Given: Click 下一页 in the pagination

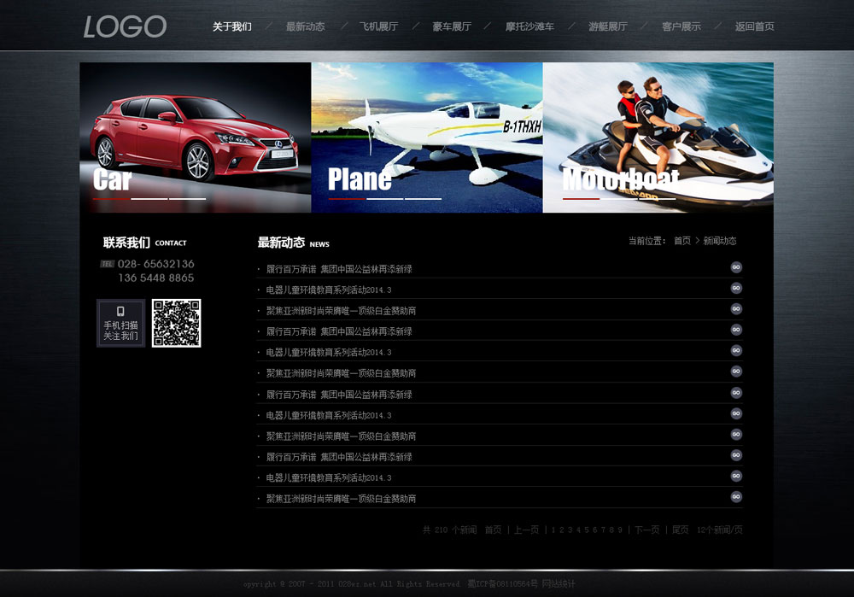Looking at the screenshot, I should [646, 530].
